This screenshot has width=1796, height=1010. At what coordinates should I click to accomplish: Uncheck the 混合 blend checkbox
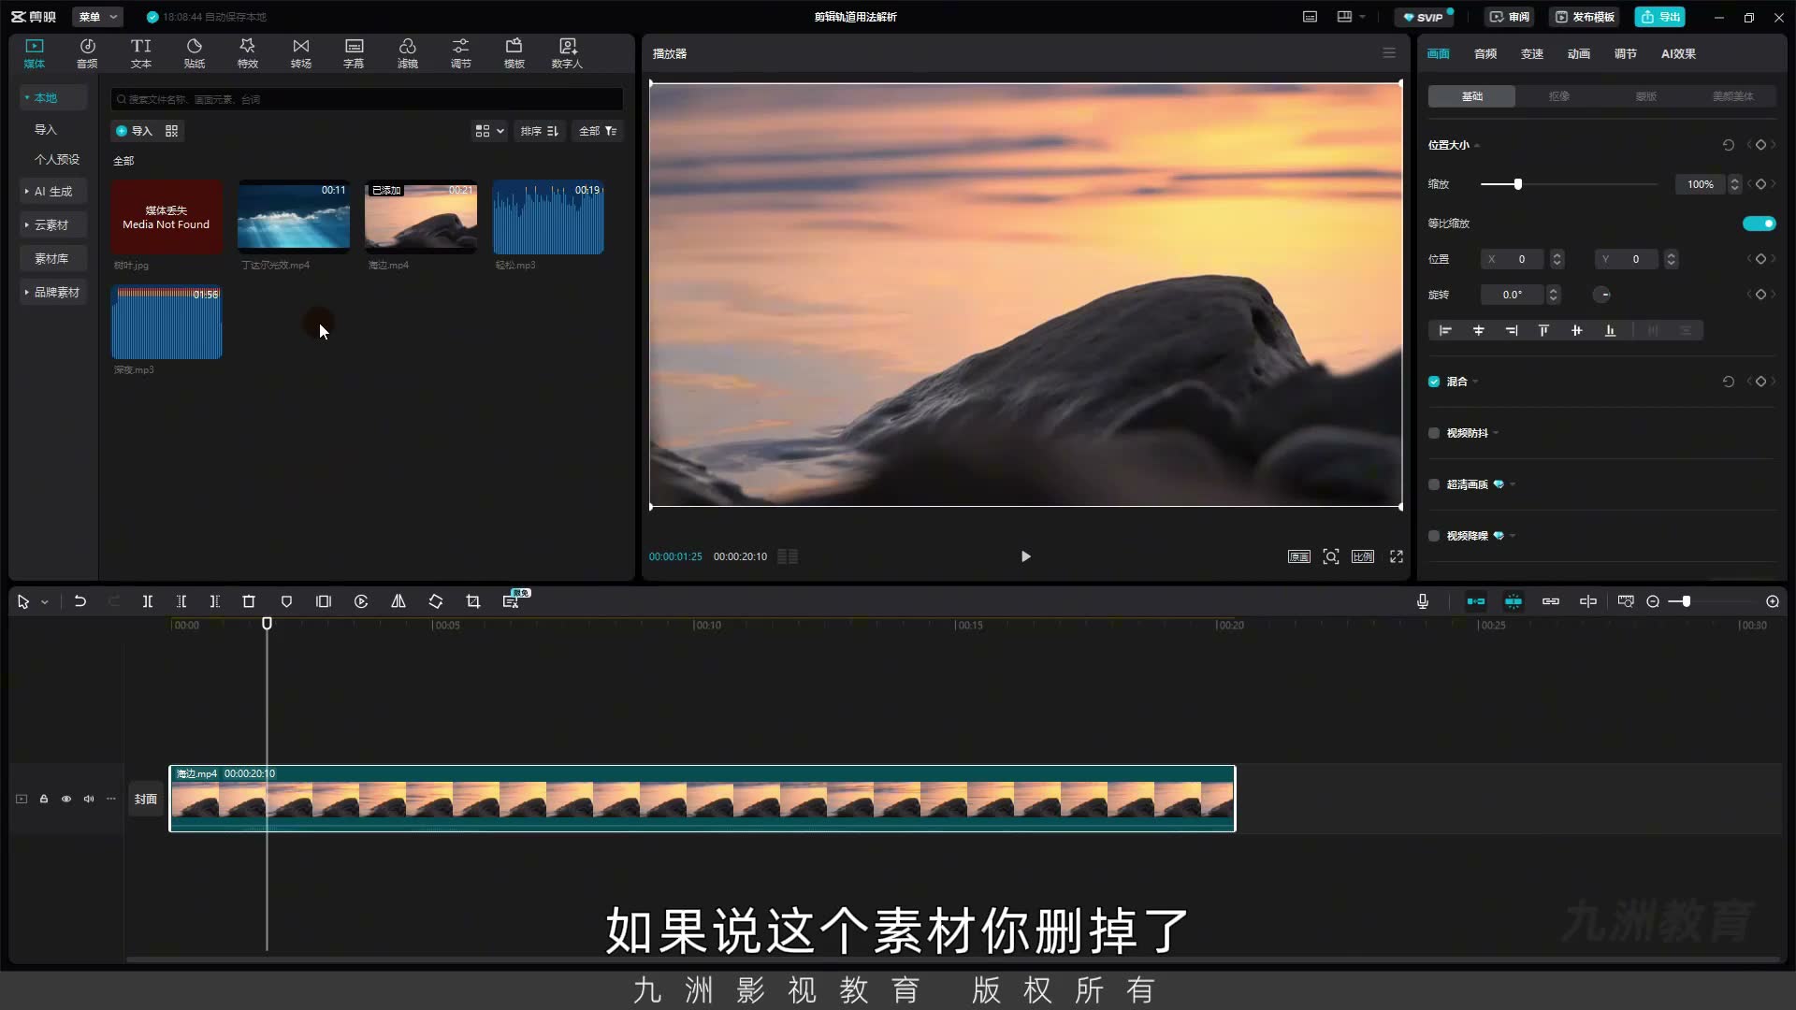click(x=1434, y=382)
